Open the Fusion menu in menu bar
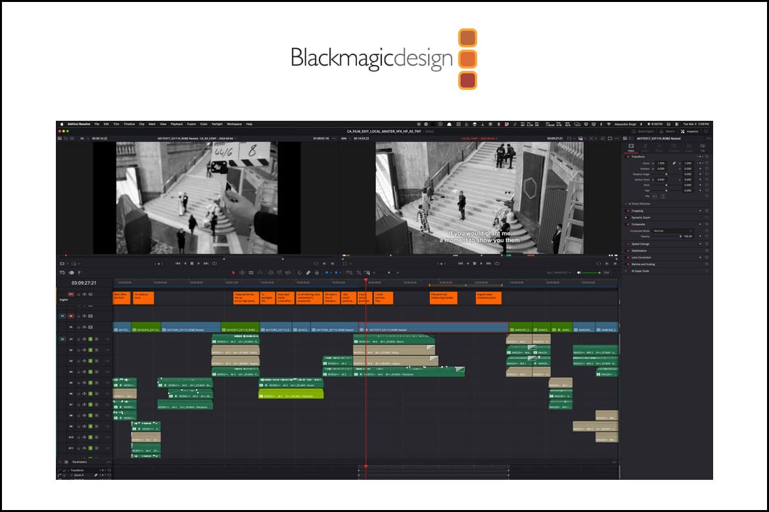The image size is (769, 512). pos(191,123)
